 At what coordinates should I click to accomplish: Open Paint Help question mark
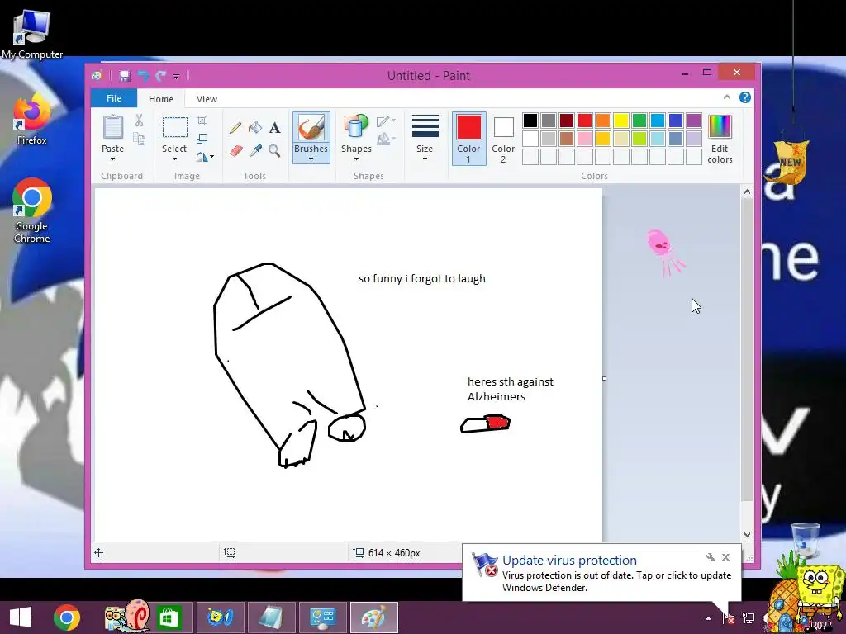745,97
